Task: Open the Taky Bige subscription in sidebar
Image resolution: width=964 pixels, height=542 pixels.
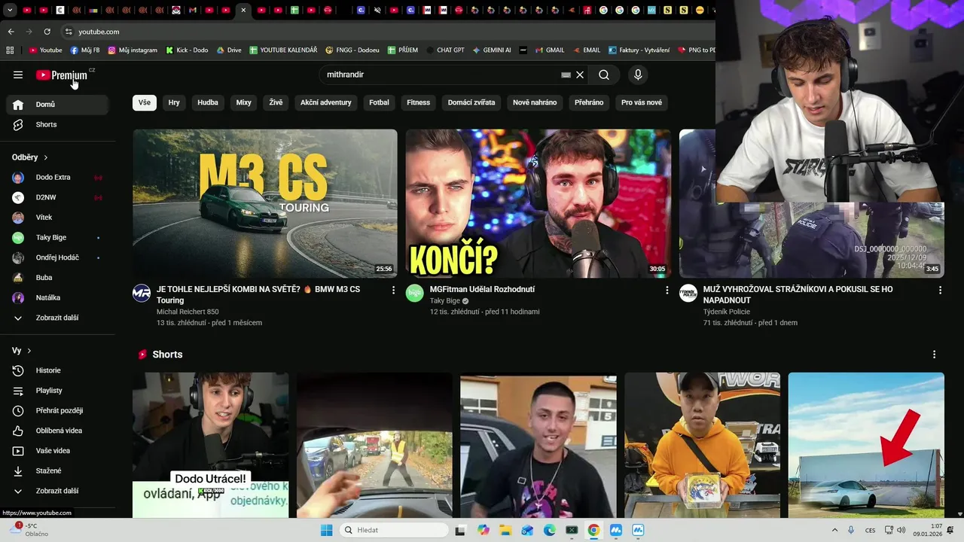Action: click(57, 238)
